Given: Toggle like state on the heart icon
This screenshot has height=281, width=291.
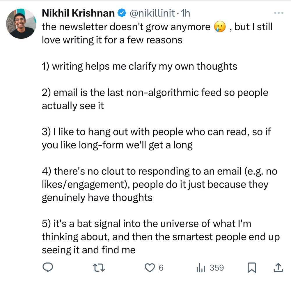Looking at the screenshot, I should point(149,268).
